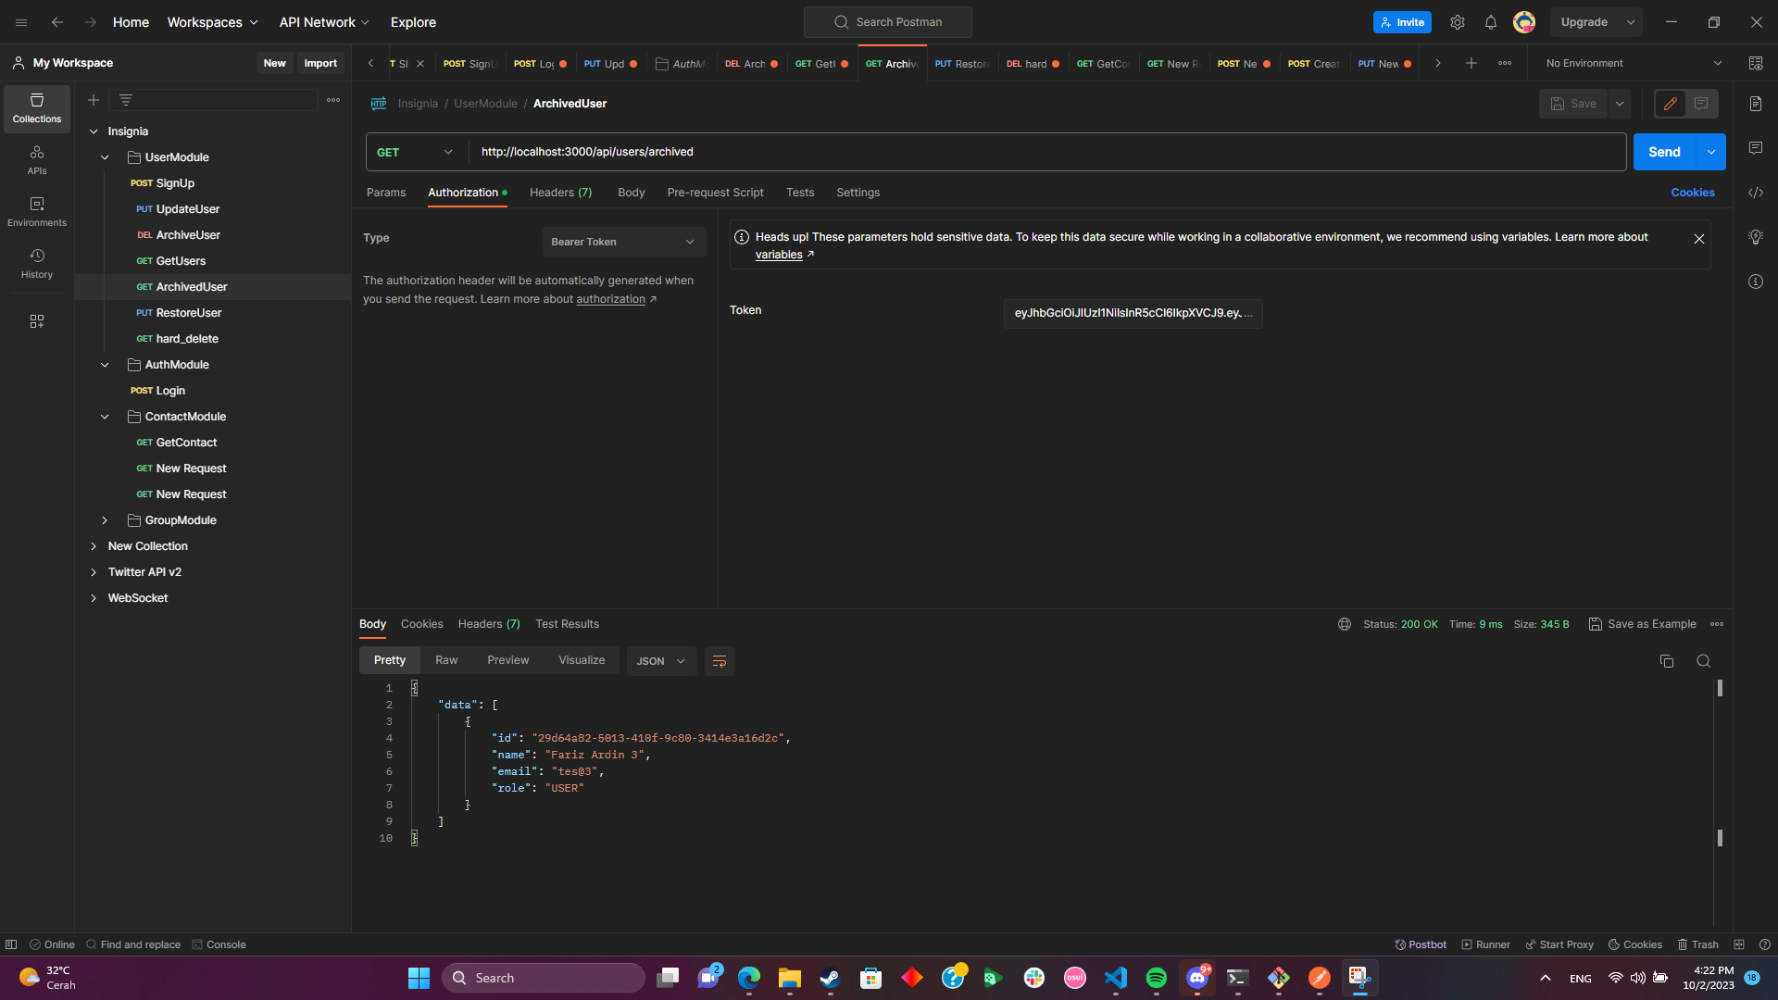
Task: Collapse the sidebar using the hamburger icon
Action: tap(20, 21)
